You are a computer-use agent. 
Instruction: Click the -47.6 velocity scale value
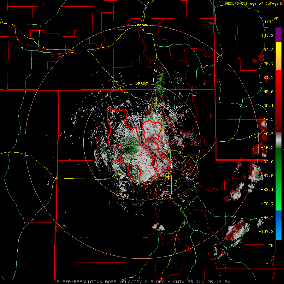pyautogui.click(x=267, y=176)
